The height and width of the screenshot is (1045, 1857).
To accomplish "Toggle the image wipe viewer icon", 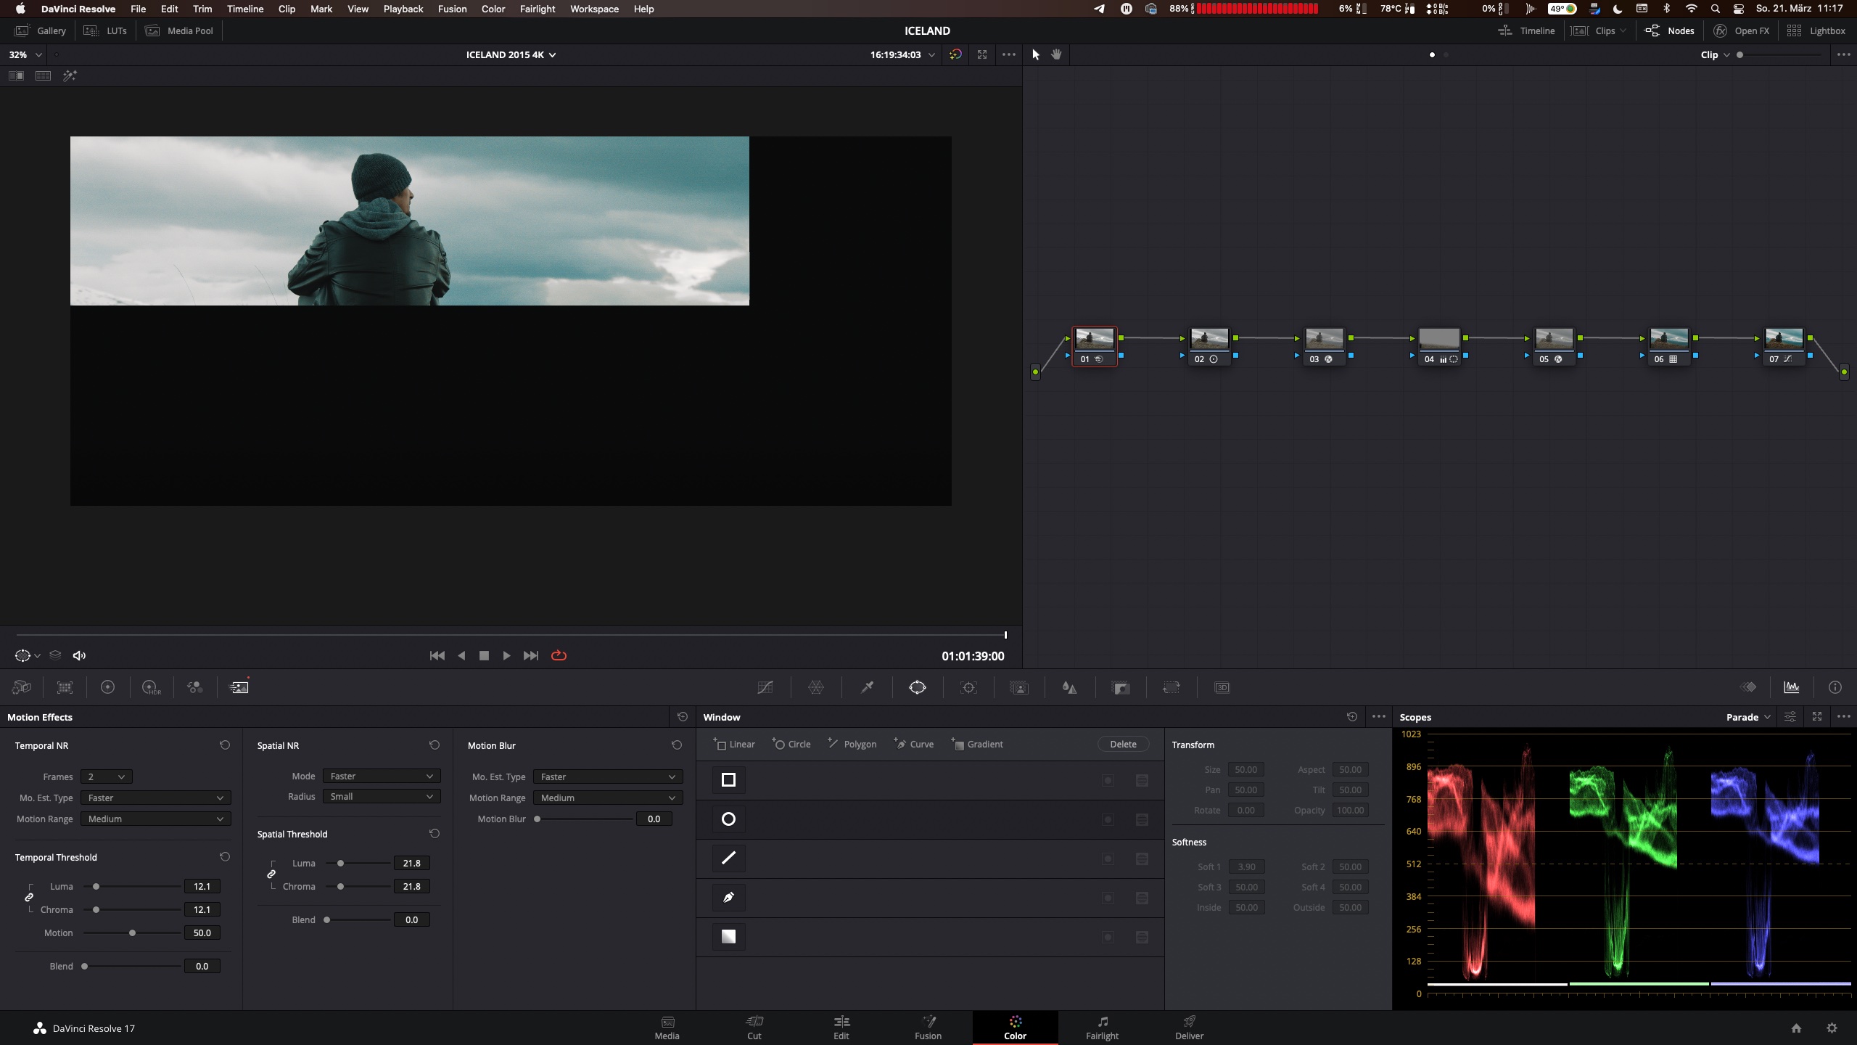I will click(x=16, y=75).
